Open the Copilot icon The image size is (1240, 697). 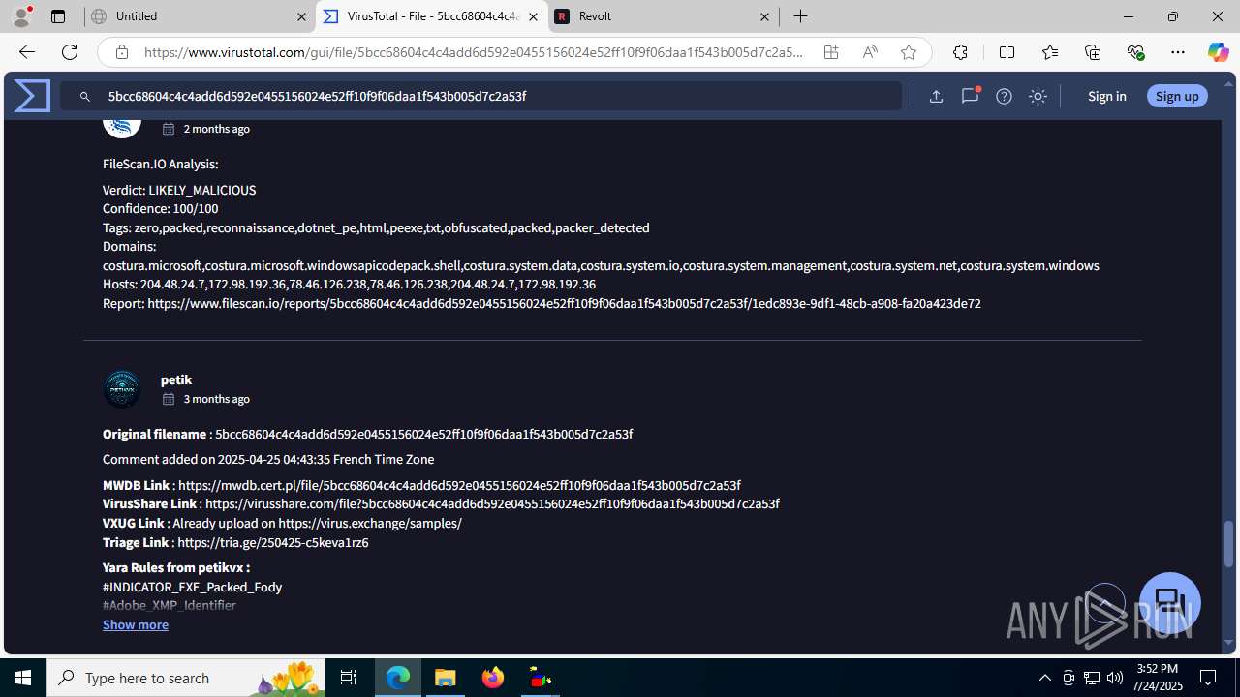(1218, 52)
